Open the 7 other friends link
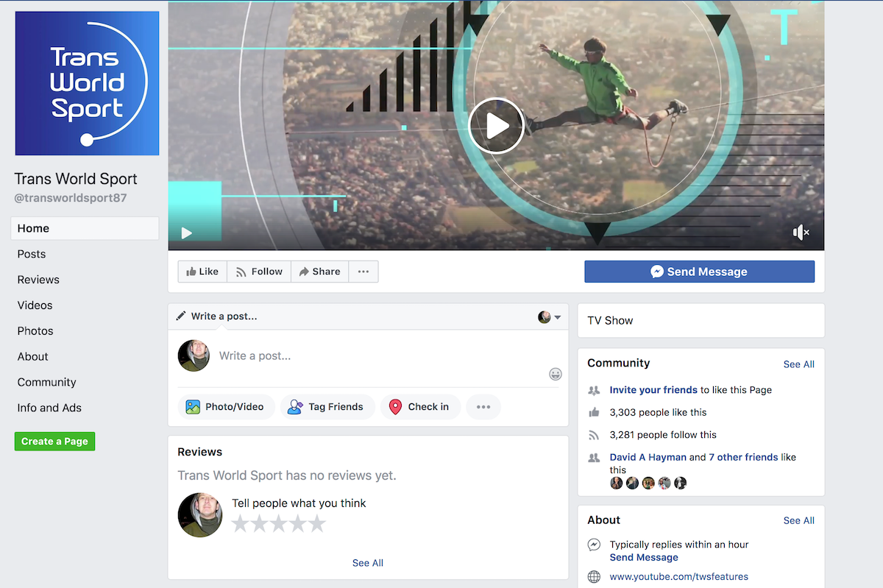 [743, 457]
